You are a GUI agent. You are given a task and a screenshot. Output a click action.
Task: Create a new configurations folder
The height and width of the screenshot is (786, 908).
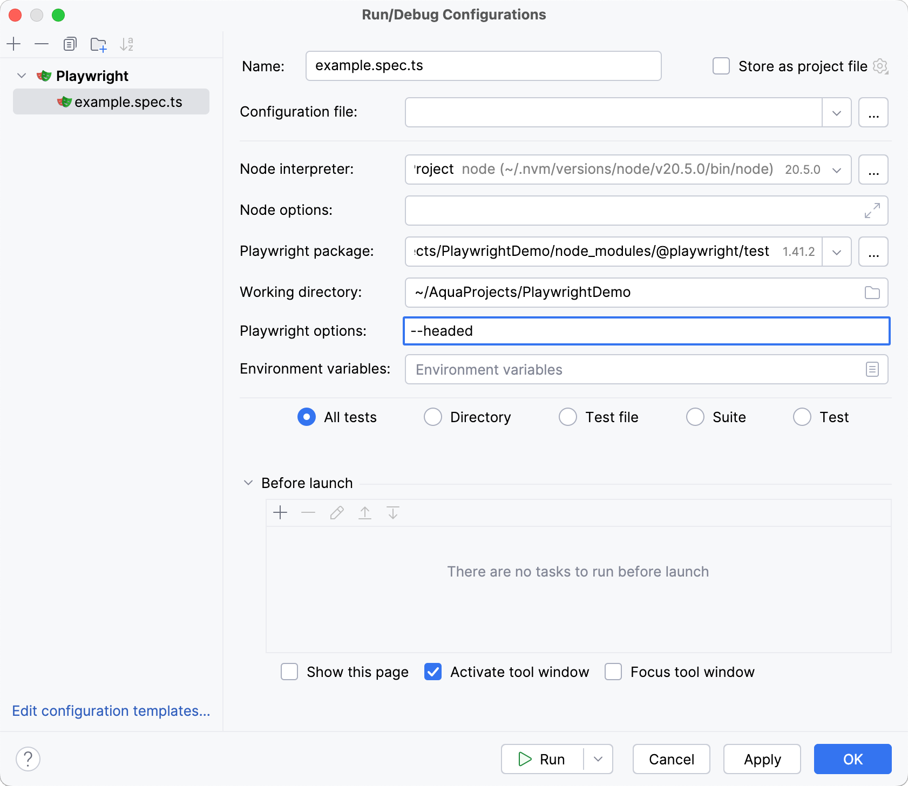tap(98, 44)
